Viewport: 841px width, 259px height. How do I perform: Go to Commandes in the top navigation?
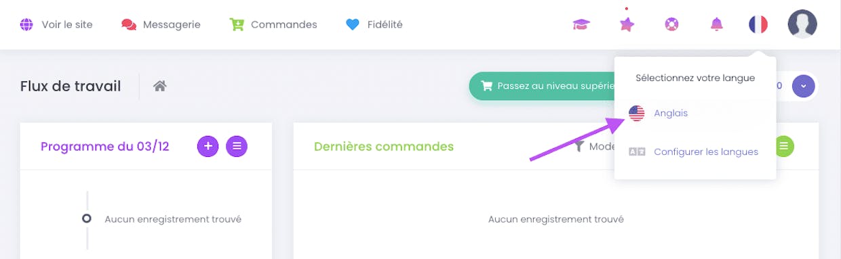[273, 24]
